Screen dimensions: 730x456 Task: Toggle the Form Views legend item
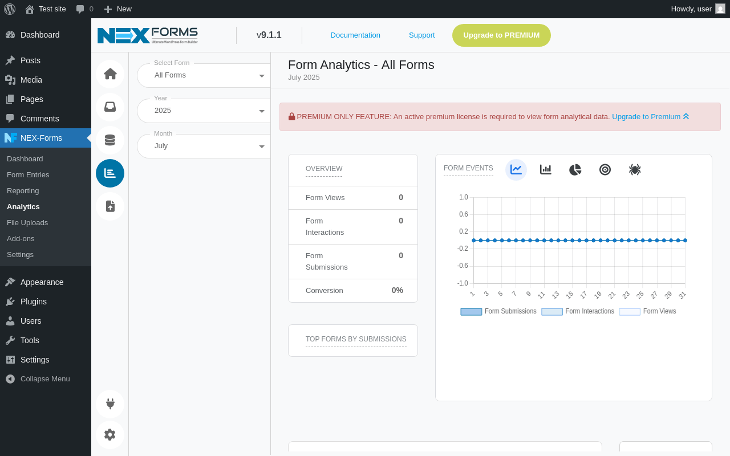[647, 312]
